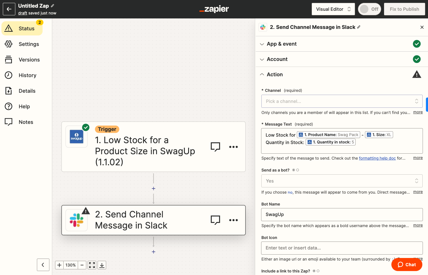The image size is (428, 275).
Task: Add a step after the Slack action
Action: (x=154, y=252)
